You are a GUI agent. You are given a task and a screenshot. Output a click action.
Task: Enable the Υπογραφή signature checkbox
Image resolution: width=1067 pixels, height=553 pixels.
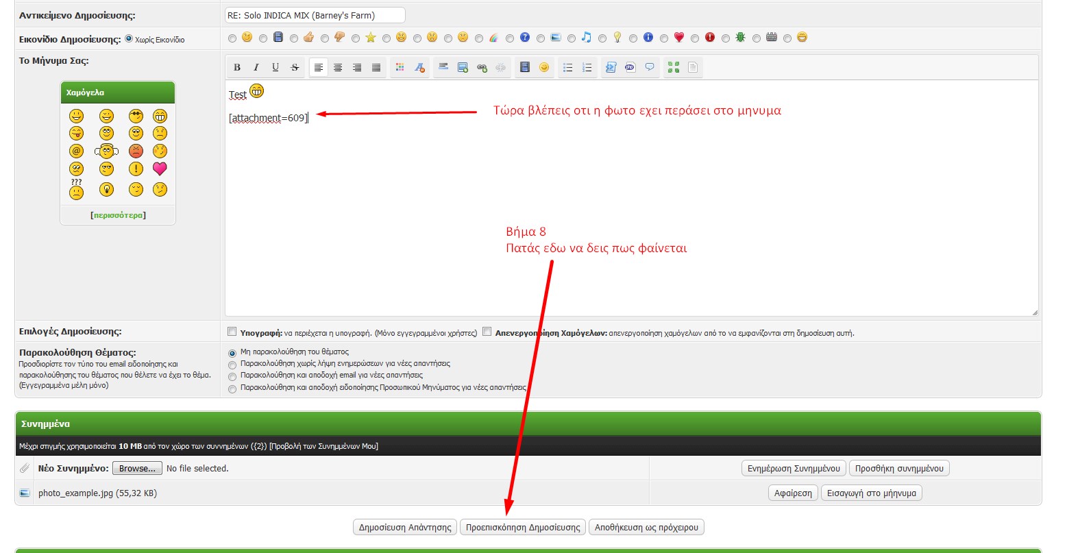tap(232, 332)
